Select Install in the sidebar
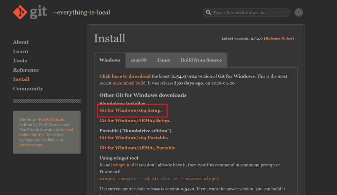The height and width of the screenshot is (195, 337). point(21,79)
